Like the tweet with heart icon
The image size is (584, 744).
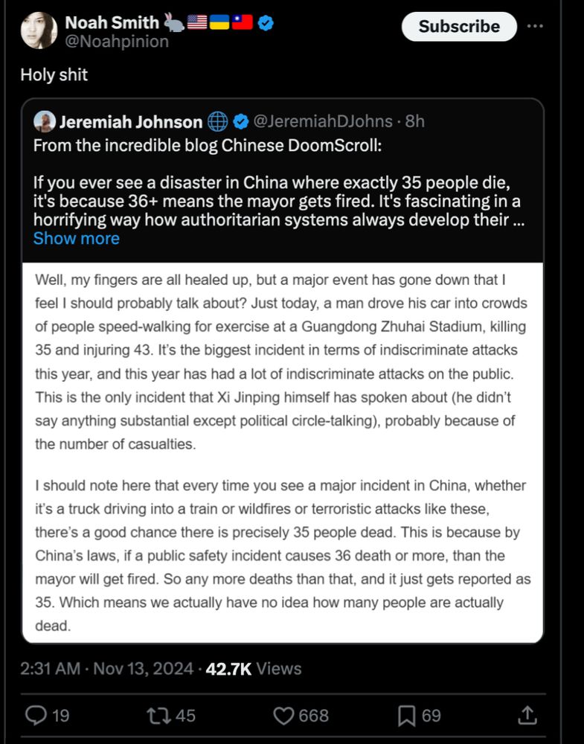click(284, 716)
